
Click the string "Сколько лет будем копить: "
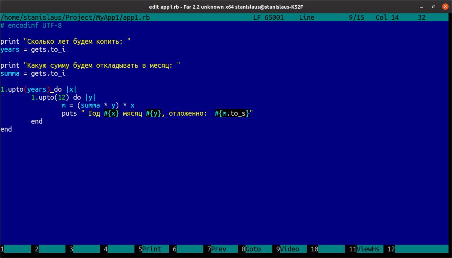[x=77, y=41]
